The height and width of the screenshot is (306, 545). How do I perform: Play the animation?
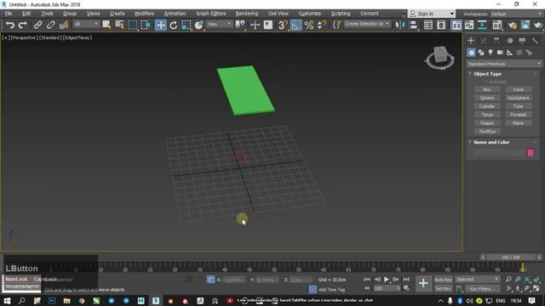click(x=386, y=280)
